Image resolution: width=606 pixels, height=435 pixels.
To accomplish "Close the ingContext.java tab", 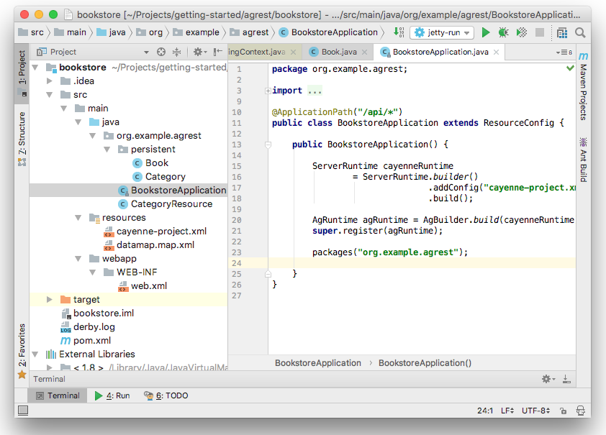I will click(x=294, y=52).
